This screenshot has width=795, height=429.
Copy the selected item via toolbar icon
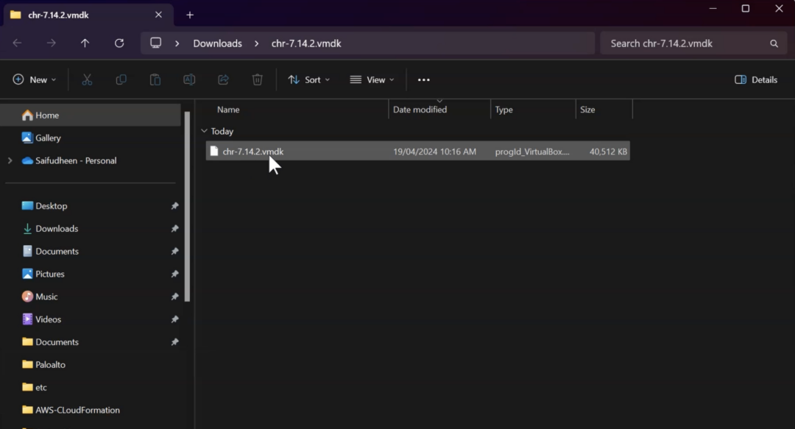coord(121,79)
